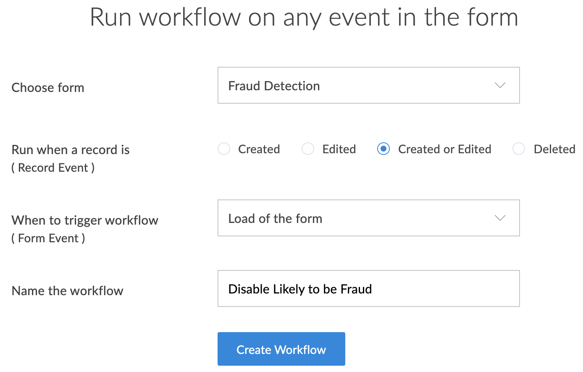Click the ( Form Event ) subtext
The height and width of the screenshot is (372, 583).
tap(48, 238)
